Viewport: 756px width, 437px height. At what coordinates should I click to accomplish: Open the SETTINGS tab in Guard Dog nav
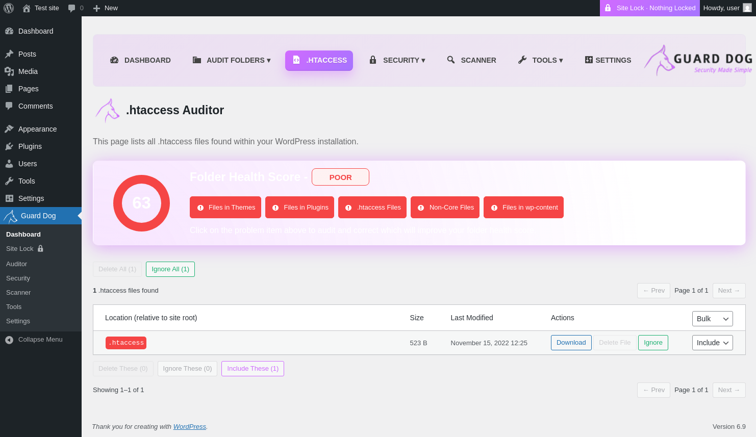(608, 60)
